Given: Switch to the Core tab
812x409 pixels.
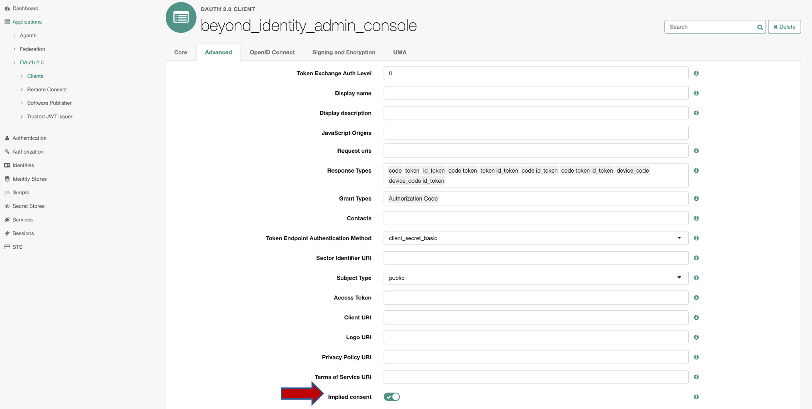Looking at the screenshot, I should [181, 52].
